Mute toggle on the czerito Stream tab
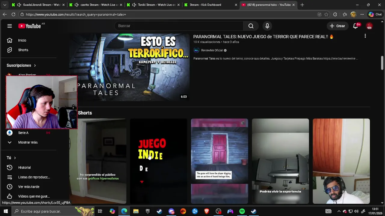Viewport: 385px width, 216px height. pos(76,5)
